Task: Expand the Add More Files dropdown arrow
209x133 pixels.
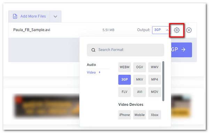Action: [55, 16]
